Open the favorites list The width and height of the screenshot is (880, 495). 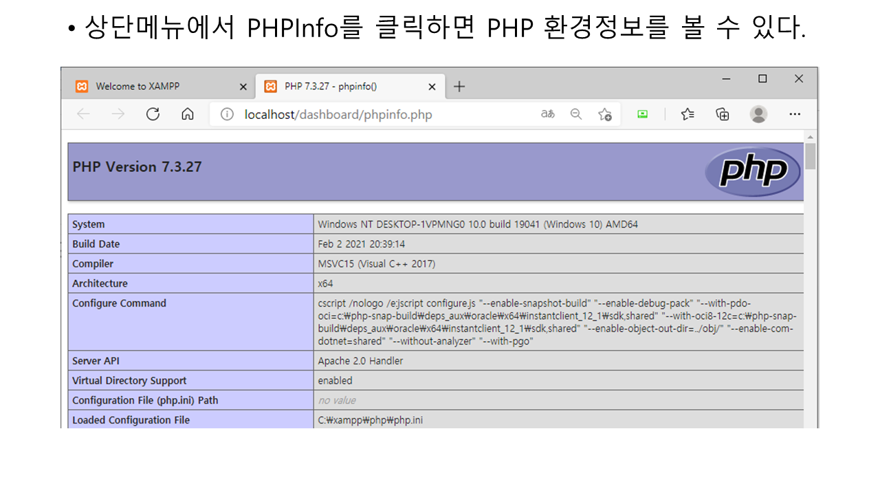(x=687, y=115)
